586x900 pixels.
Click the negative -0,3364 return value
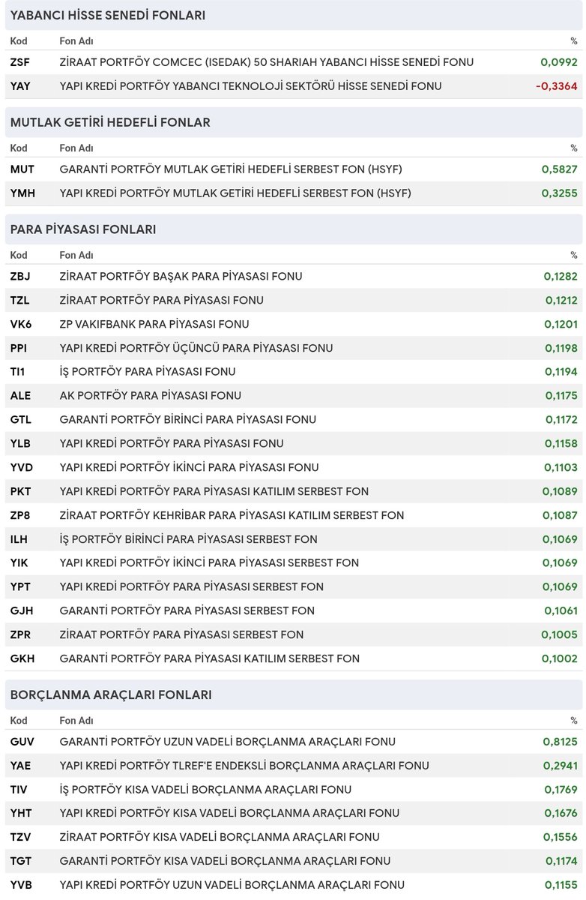[557, 86]
